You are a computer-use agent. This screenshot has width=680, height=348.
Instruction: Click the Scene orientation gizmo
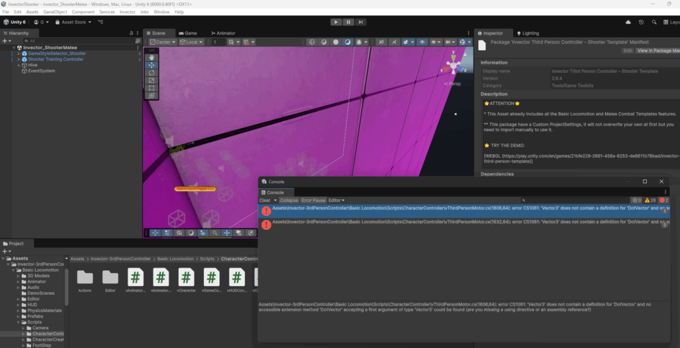(453, 66)
